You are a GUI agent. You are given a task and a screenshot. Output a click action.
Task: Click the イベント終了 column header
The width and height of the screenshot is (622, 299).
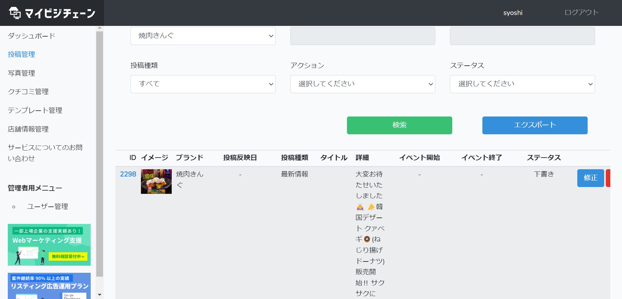(482, 158)
